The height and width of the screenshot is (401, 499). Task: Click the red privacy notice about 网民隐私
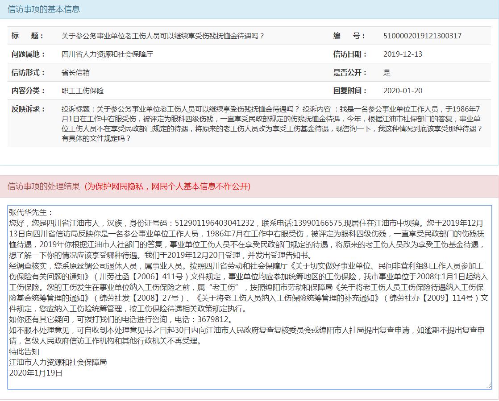point(167,186)
